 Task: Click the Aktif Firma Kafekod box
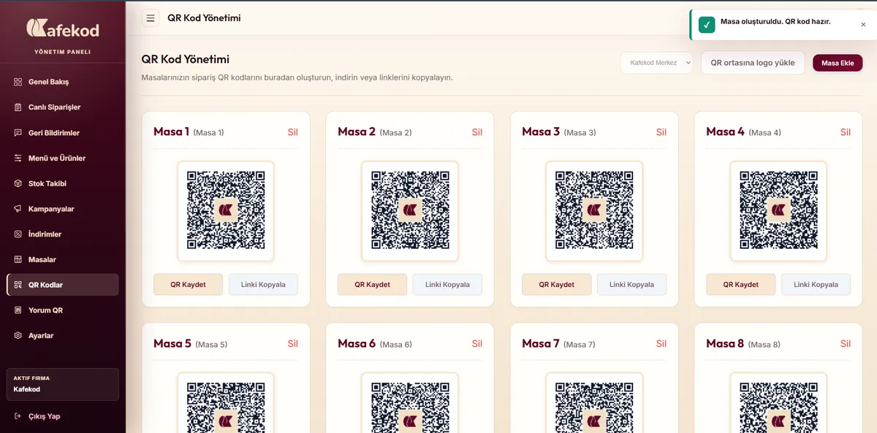point(62,384)
